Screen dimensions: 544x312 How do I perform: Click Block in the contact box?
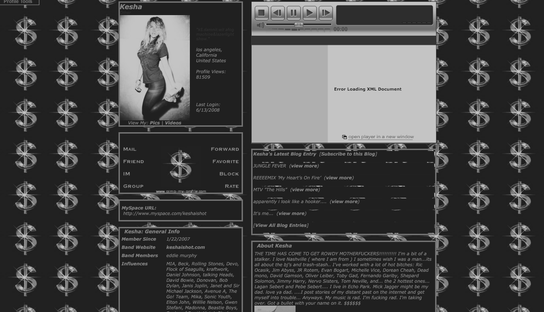[x=229, y=174]
